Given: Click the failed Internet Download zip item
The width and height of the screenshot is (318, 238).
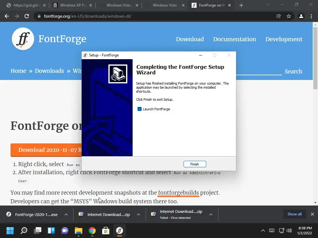Looking at the screenshot, I should coord(177,214).
